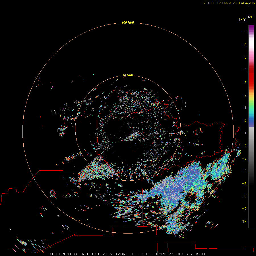
Task: Click the TH threshold label on the legend
Action: tap(244, 222)
